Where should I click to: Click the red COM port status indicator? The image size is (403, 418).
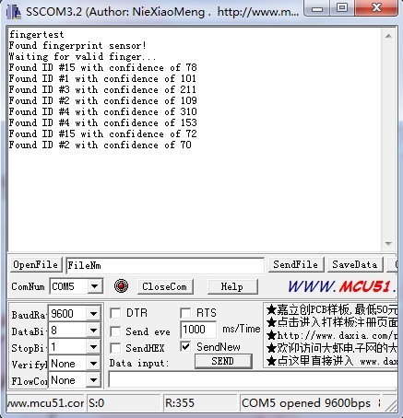click(x=121, y=286)
